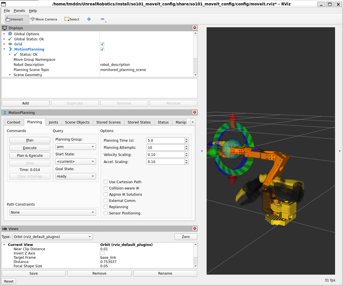
Task: Collapse the MotionPlanning tree item
Action: [4, 49]
